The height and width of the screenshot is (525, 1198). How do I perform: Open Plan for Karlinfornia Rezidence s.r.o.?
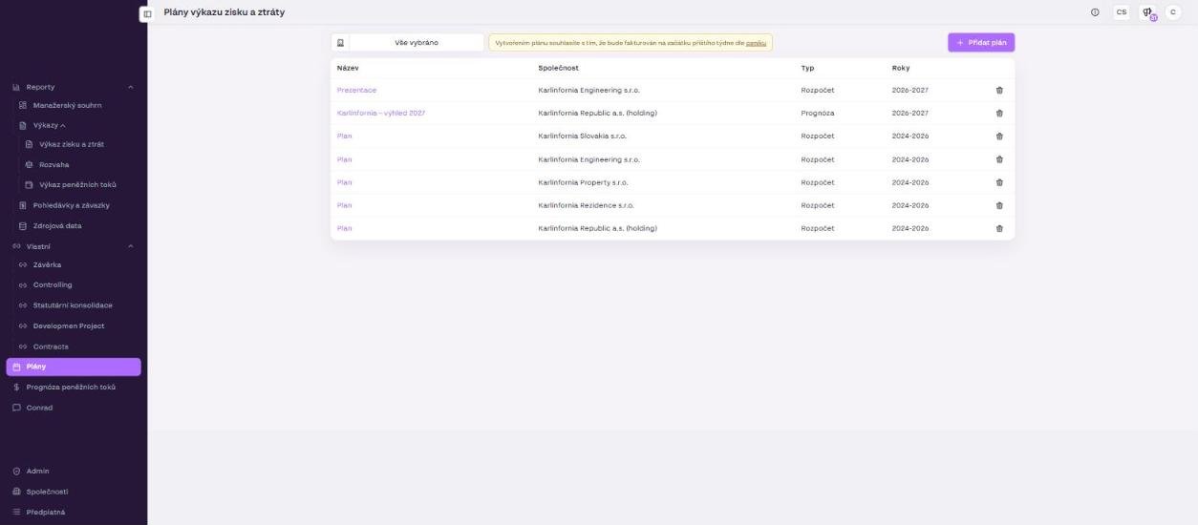click(344, 205)
